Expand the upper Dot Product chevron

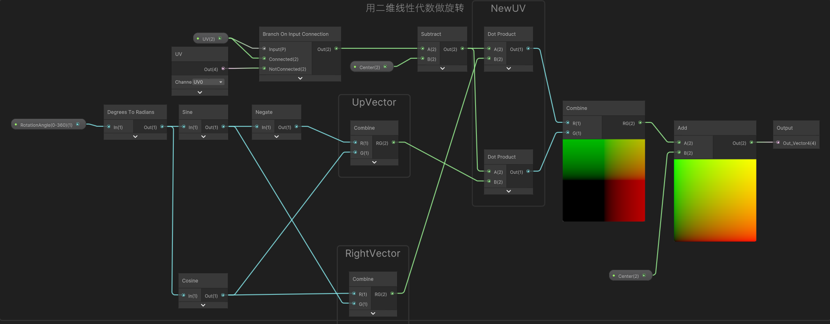(509, 68)
